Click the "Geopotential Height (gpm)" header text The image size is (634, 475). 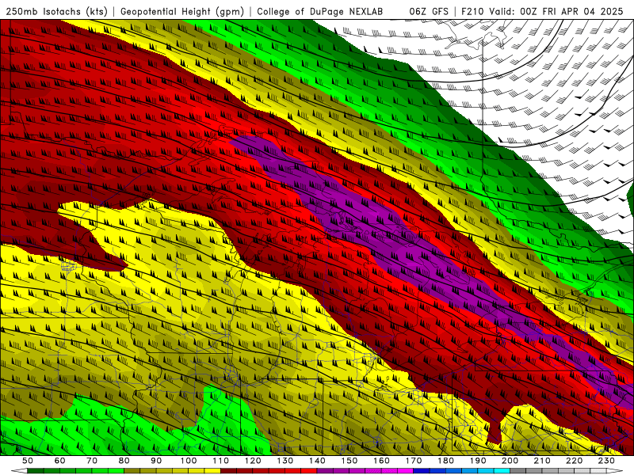(x=182, y=11)
